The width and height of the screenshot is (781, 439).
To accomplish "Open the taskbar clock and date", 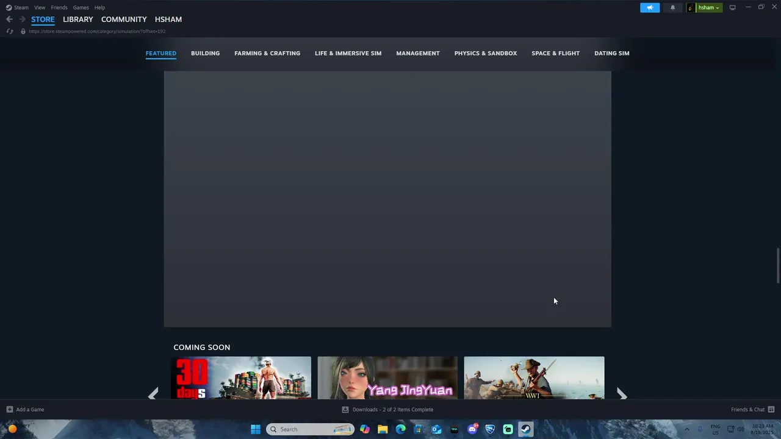I will pos(763,429).
